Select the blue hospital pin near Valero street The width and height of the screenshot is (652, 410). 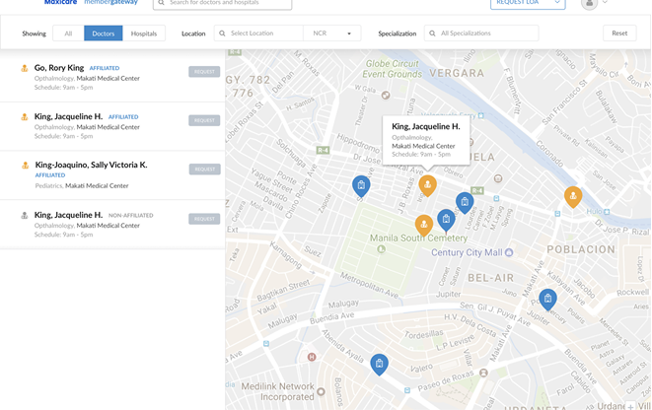pyautogui.click(x=379, y=365)
